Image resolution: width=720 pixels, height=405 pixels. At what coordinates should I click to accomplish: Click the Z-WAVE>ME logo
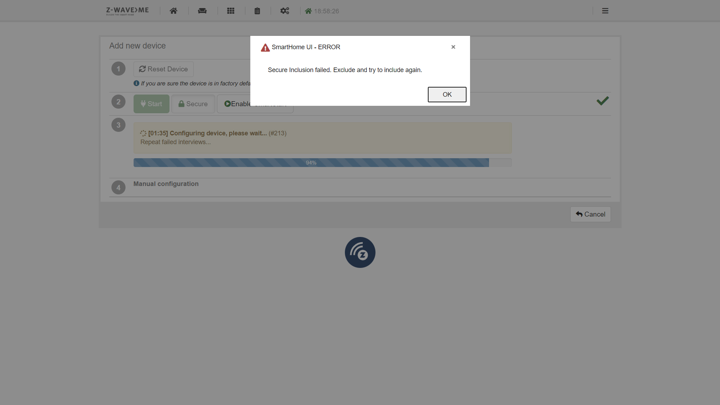tap(127, 11)
